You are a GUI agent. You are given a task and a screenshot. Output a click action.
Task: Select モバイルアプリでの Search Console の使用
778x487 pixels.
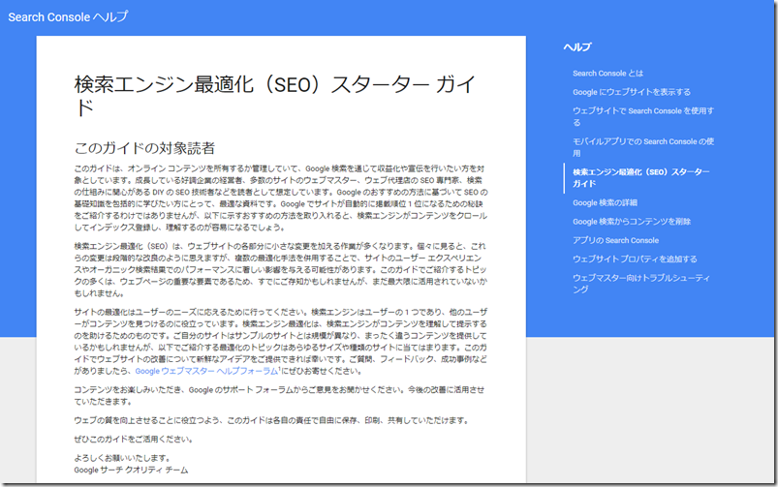[x=643, y=141]
